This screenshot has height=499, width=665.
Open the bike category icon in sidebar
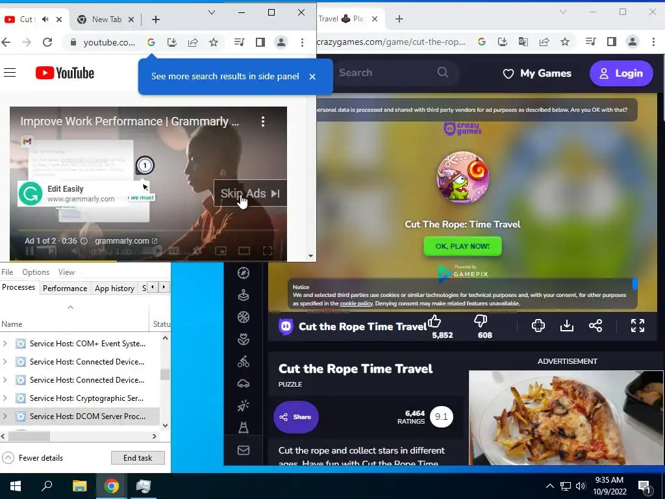point(244,361)
